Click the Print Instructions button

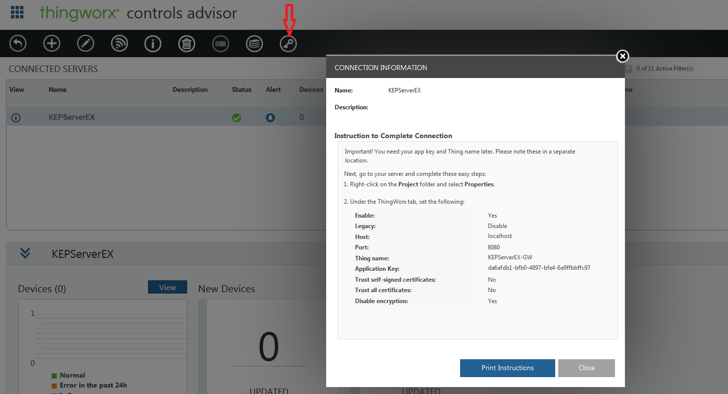coord(507,368)
